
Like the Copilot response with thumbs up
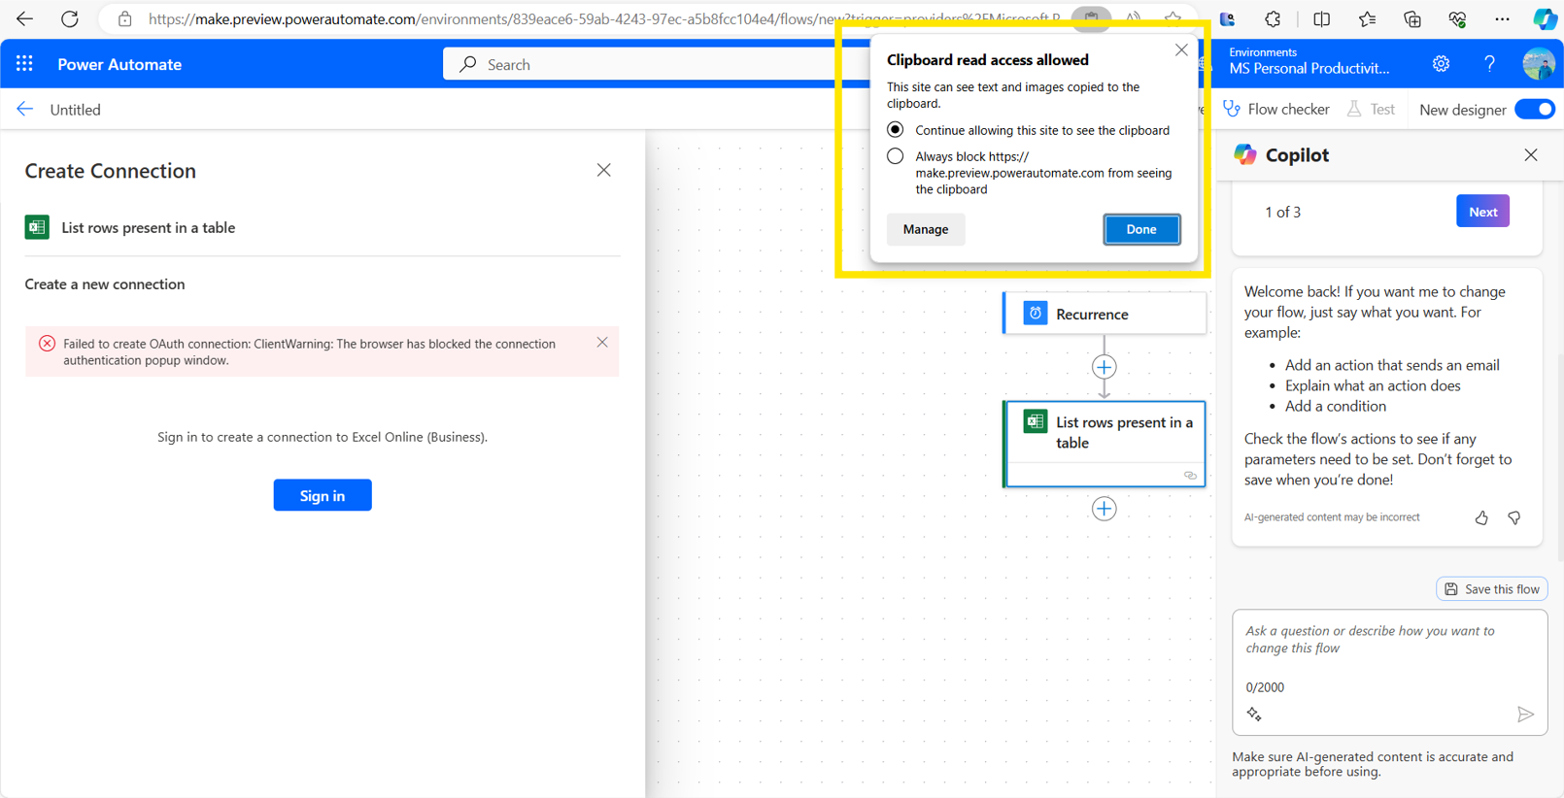1481,518
